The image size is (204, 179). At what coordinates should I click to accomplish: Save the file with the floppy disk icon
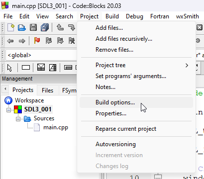tap(33, 27)
